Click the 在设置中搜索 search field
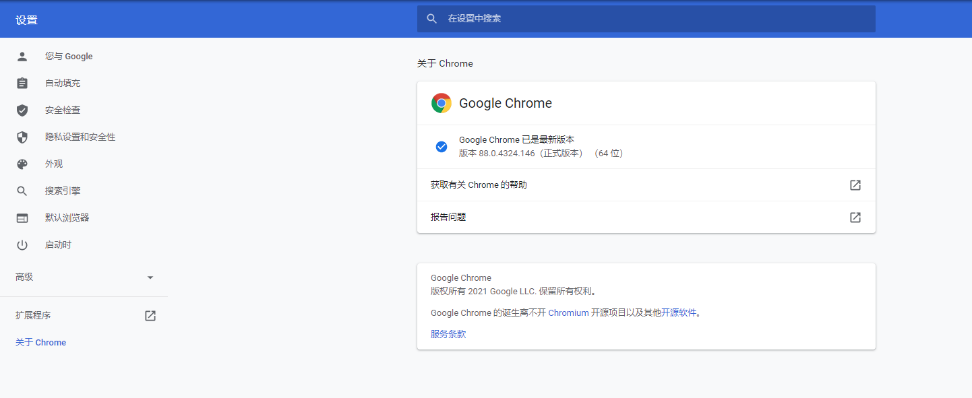Image resolution: width=972 pixels, height=398 pixels. (x=646, y=19)
